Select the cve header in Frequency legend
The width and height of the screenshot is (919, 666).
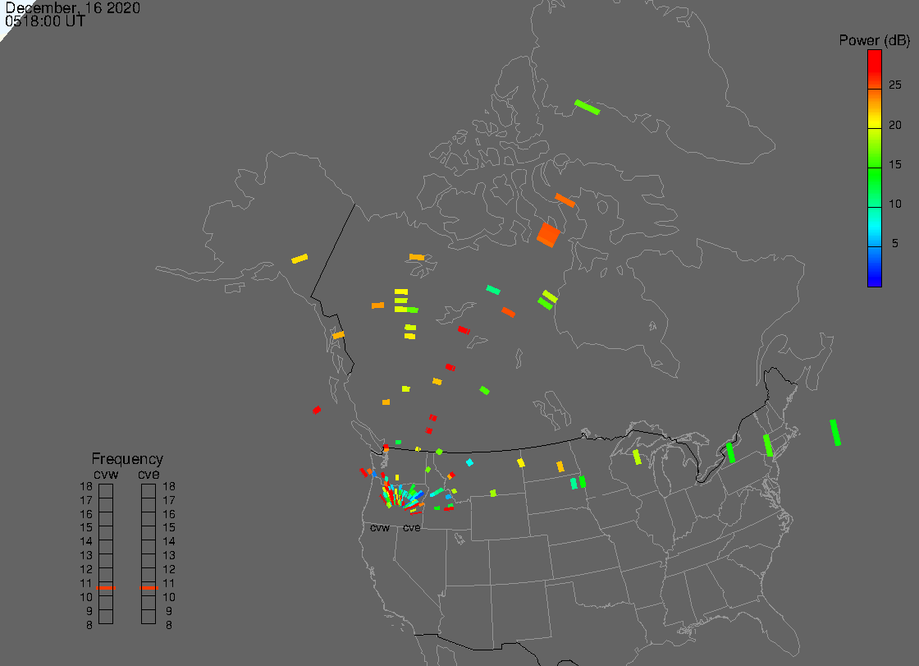(149, 474)
